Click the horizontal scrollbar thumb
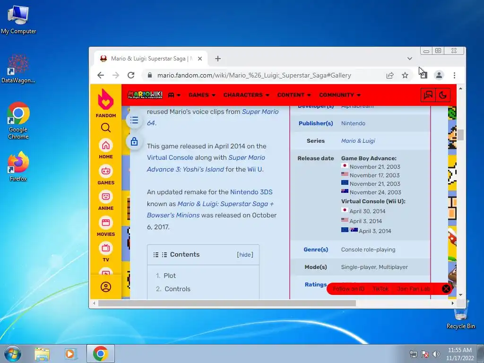The width and height of the screenshot is (484, 363). [227, 303]
